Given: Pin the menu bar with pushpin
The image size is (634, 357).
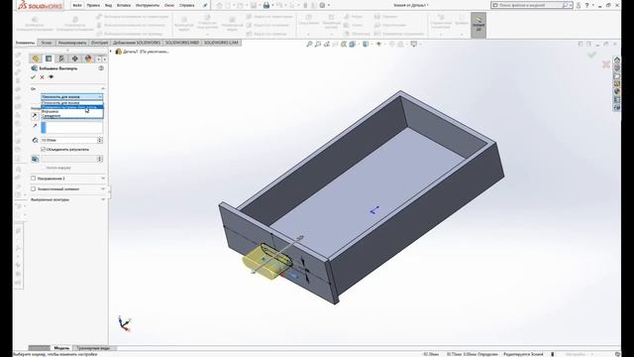Looking at the screenshot, I should tap(205, 5).
